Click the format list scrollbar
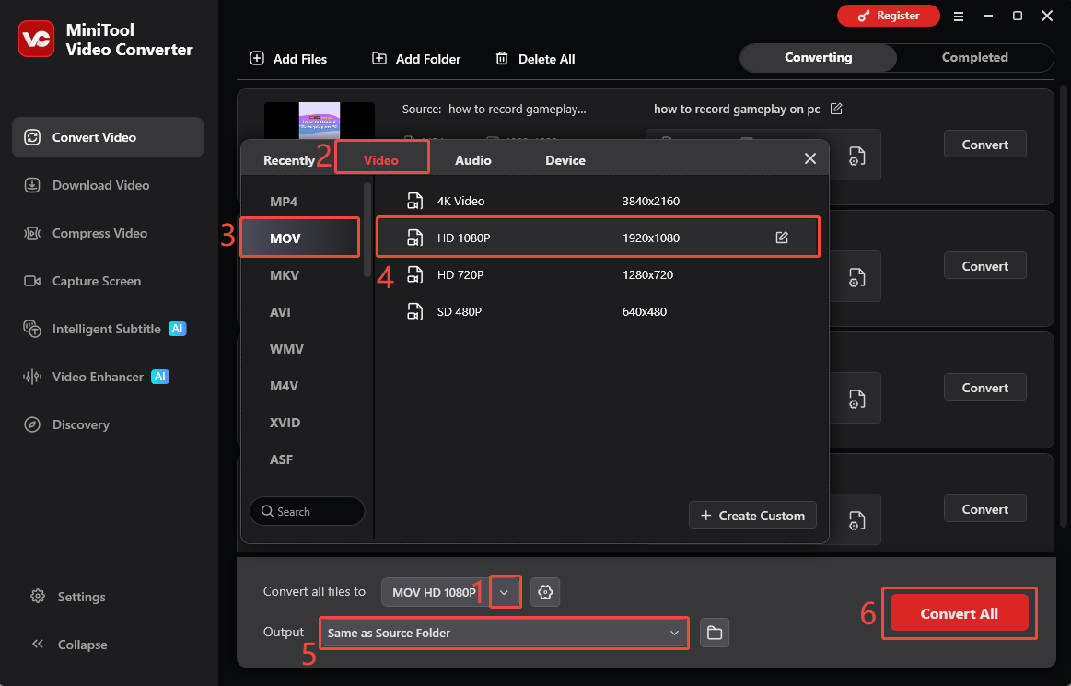 click(x=367, y=229)
